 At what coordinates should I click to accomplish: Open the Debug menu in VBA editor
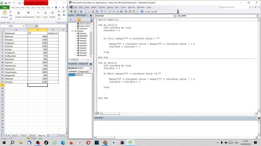pos(110,7)
